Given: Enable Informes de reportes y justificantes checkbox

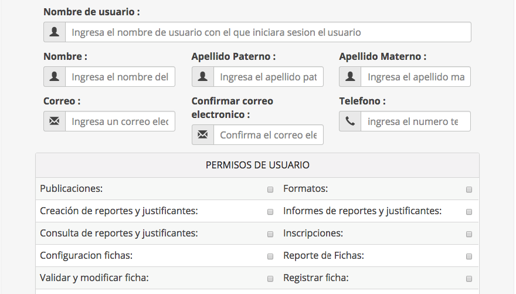Looking at the screenshot, I should [x=469, y=212].
